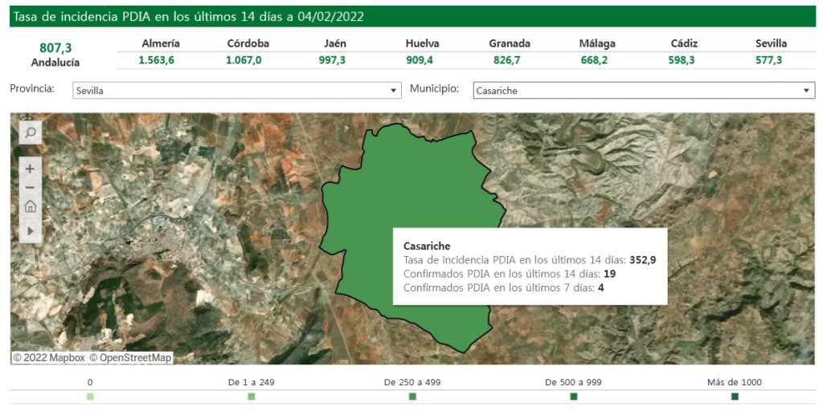The image size is (823, 411).
Task: Zoom out with the minus button
Action: click(x=30, y=187)
